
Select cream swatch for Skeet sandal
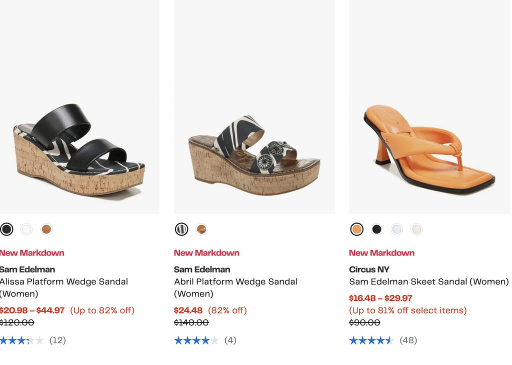(416, 229)
